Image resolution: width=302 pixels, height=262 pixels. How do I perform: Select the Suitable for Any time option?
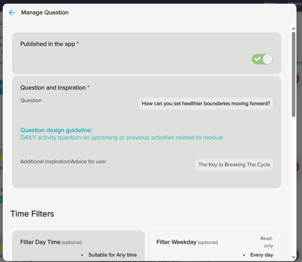pyautogui.click(x=113, y=255)
